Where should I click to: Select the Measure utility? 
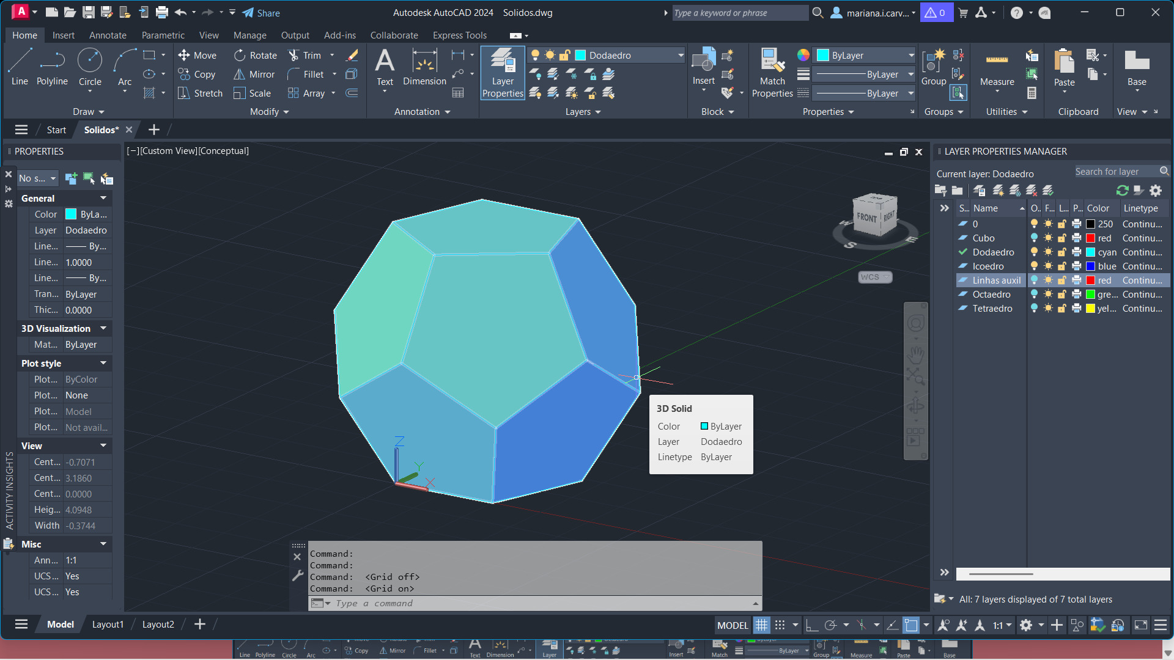[x=997, y=68]
